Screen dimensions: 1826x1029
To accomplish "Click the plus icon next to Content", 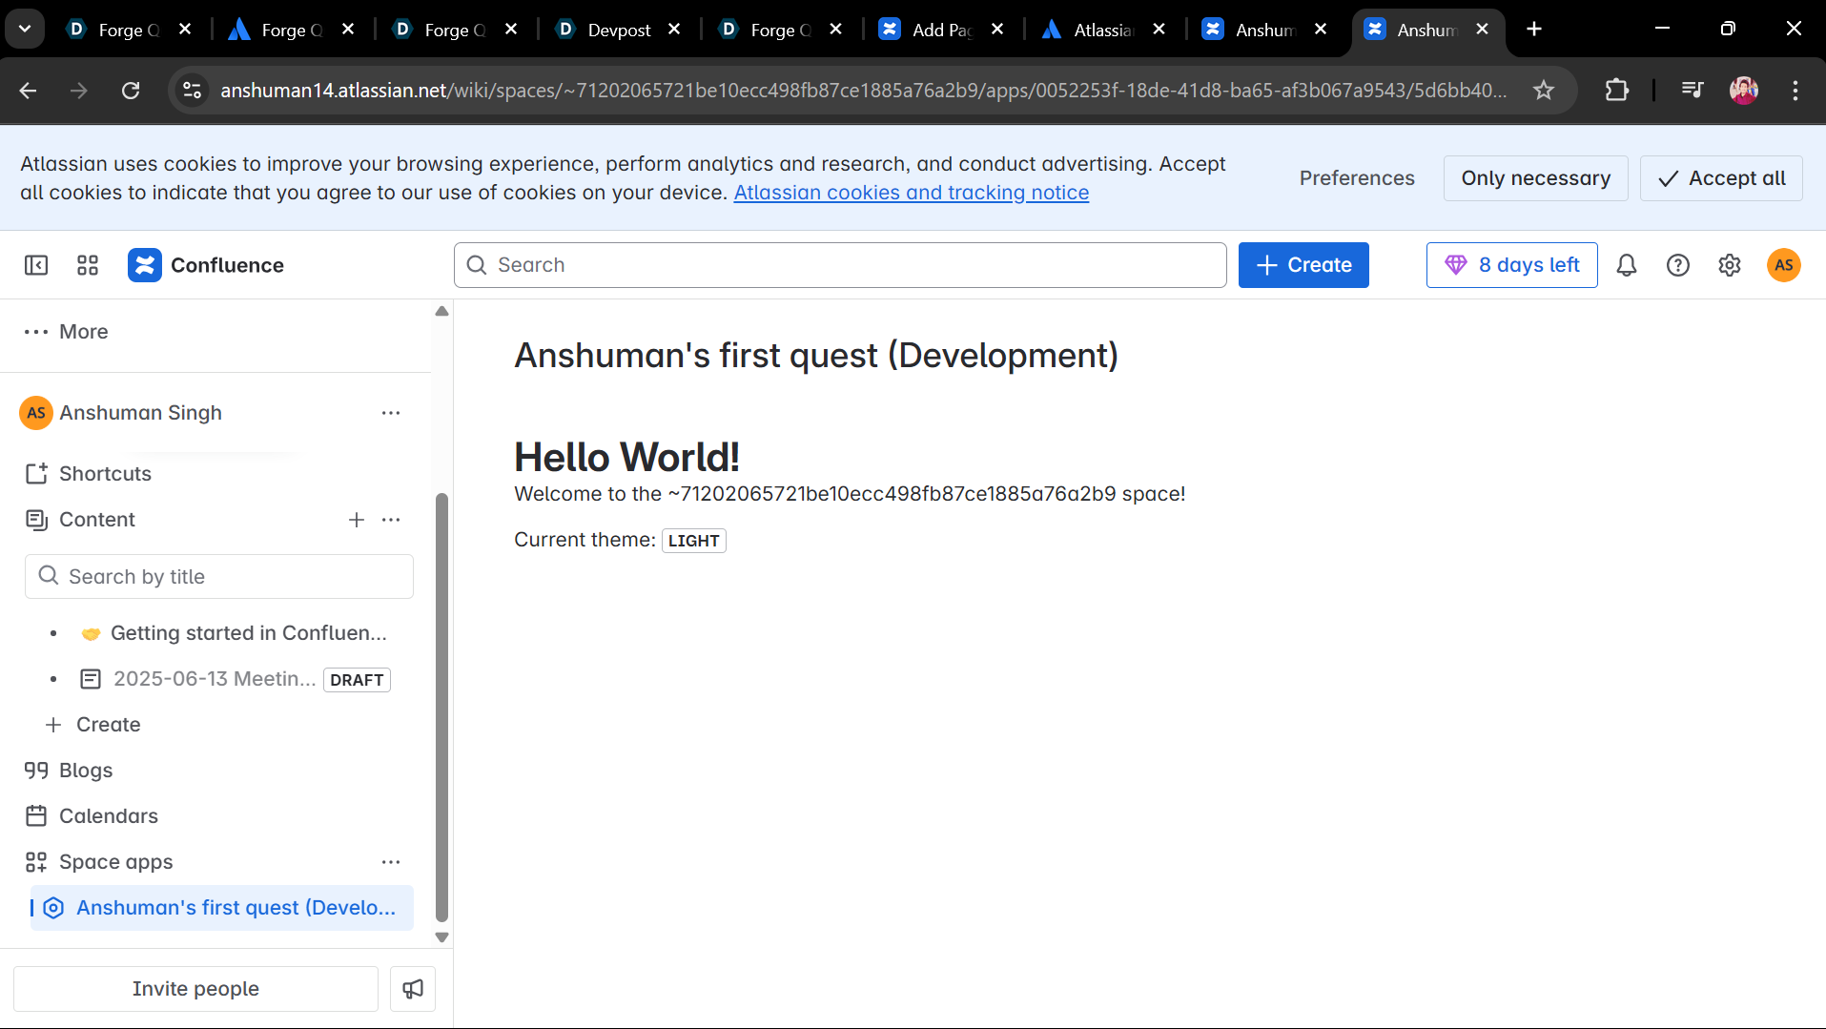I will click(357, 520).
